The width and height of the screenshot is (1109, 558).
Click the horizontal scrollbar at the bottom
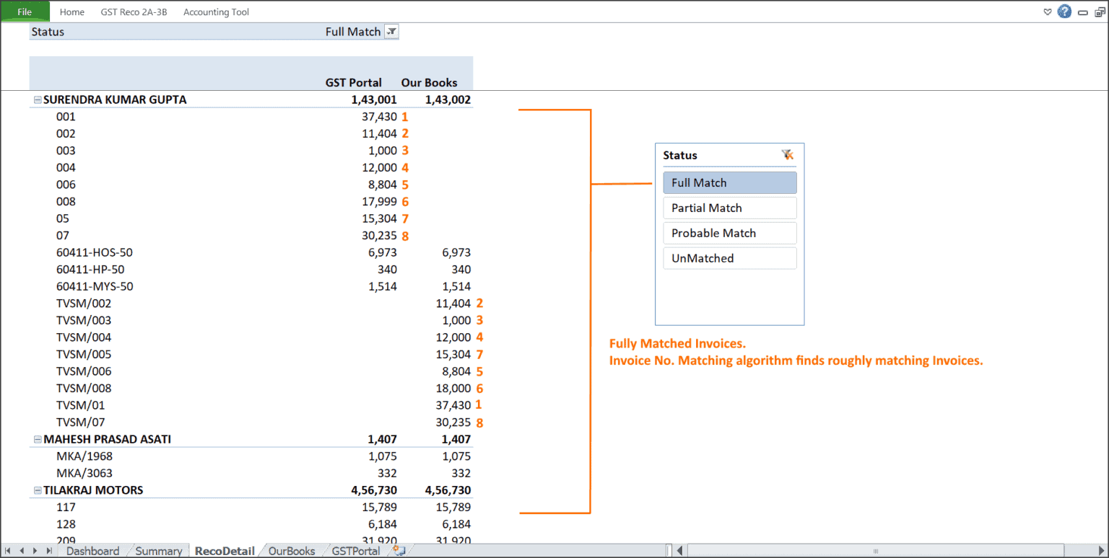[x=874, y=550]
